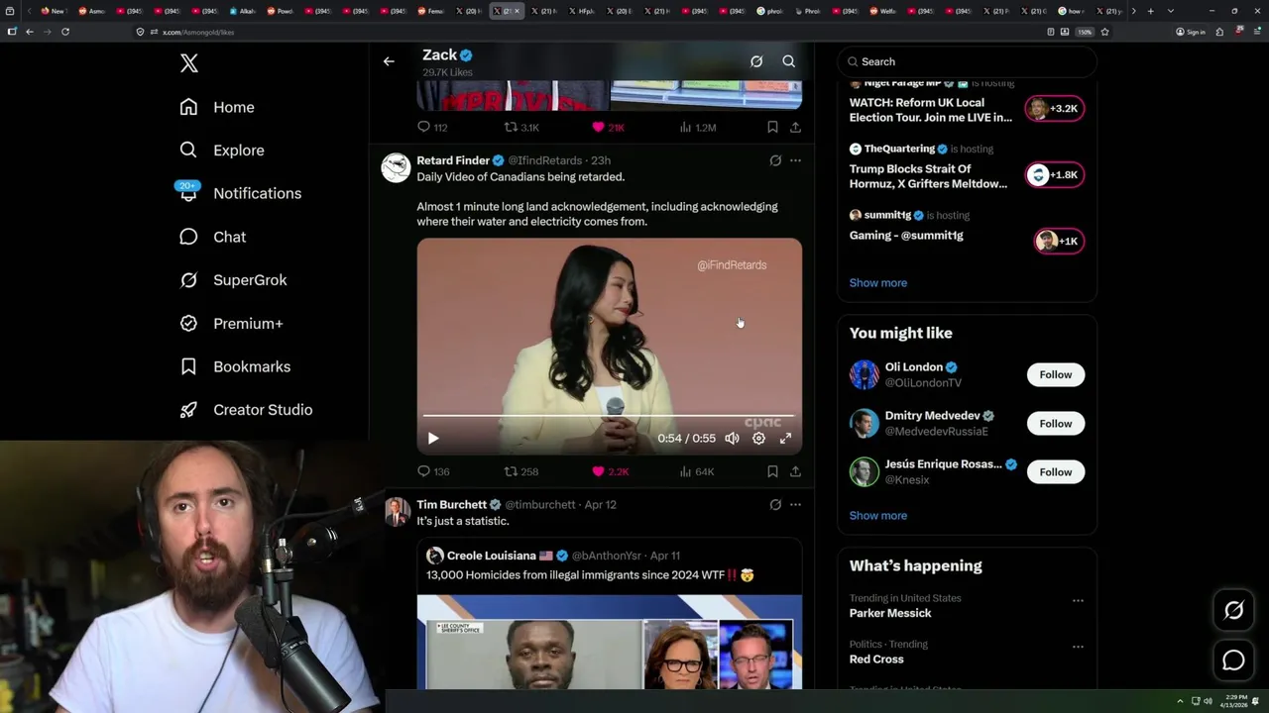Image resolution: width=1269 pixels, height=713 pixels.
Task: Open more options for Parker Messick trend
Action: (1078, 600)
